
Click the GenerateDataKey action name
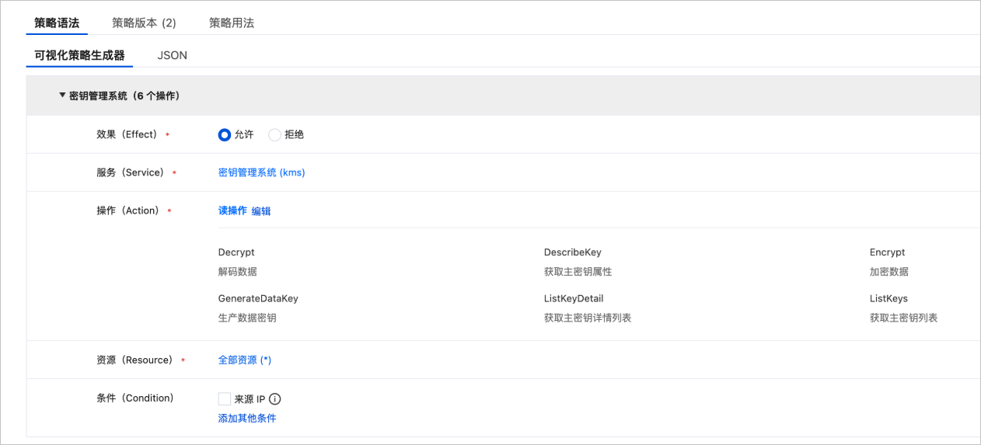258,298
